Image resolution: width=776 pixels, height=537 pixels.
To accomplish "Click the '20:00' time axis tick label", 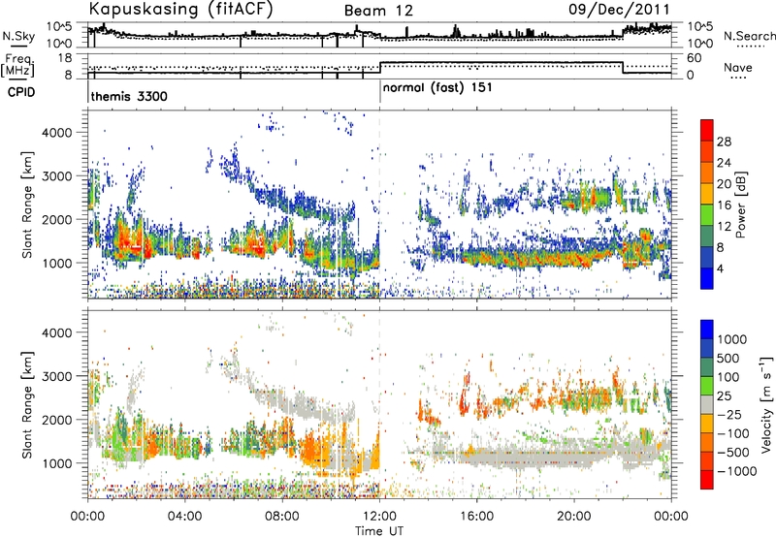I will click(574, 517).
